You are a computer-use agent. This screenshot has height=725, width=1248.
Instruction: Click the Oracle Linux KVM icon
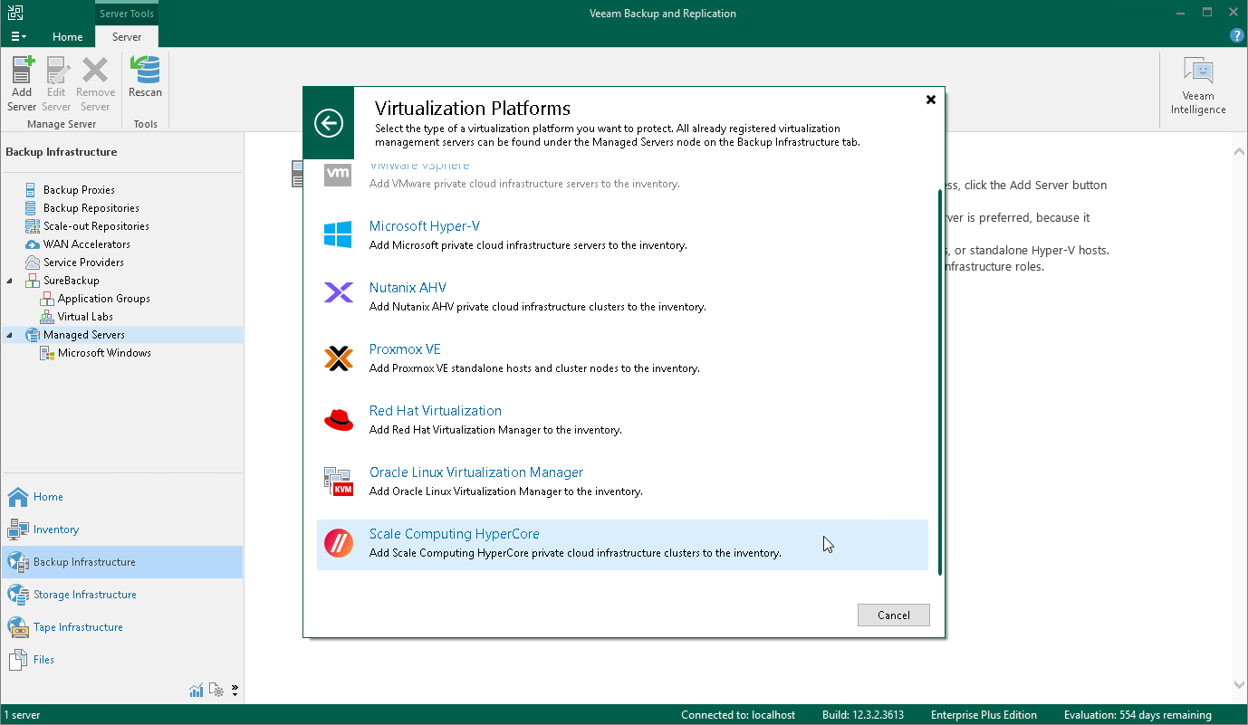338,482
